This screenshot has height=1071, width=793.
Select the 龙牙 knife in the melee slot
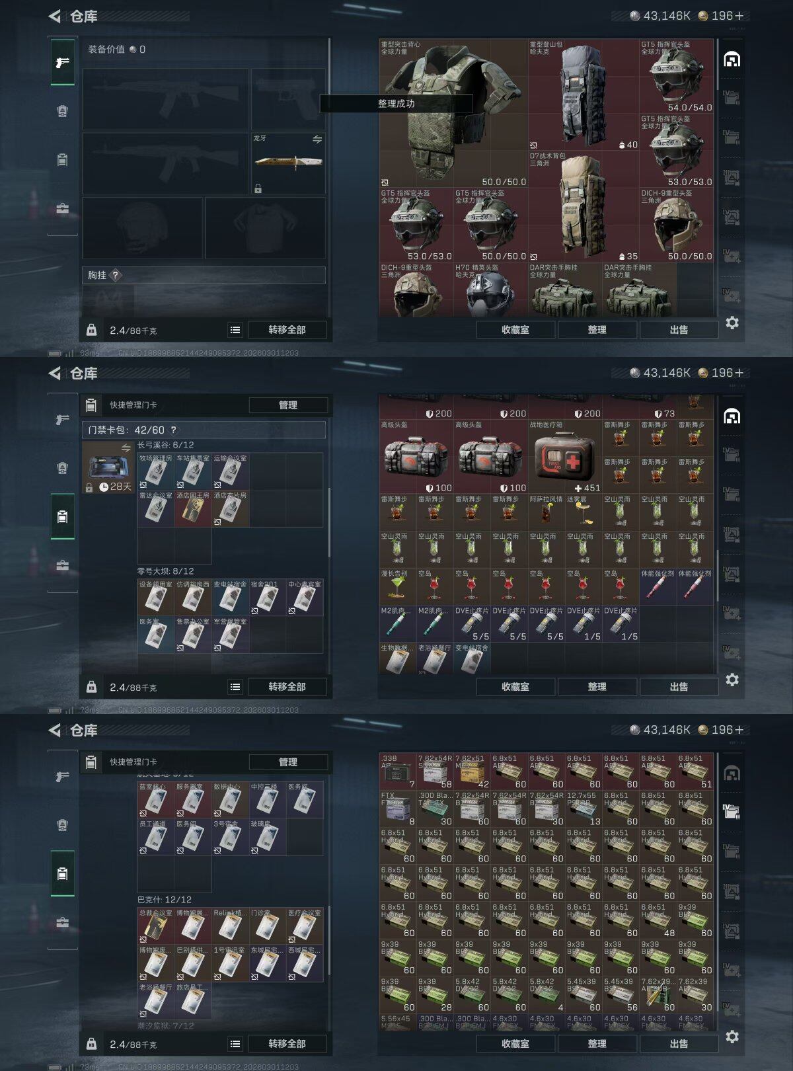(288, 163)
